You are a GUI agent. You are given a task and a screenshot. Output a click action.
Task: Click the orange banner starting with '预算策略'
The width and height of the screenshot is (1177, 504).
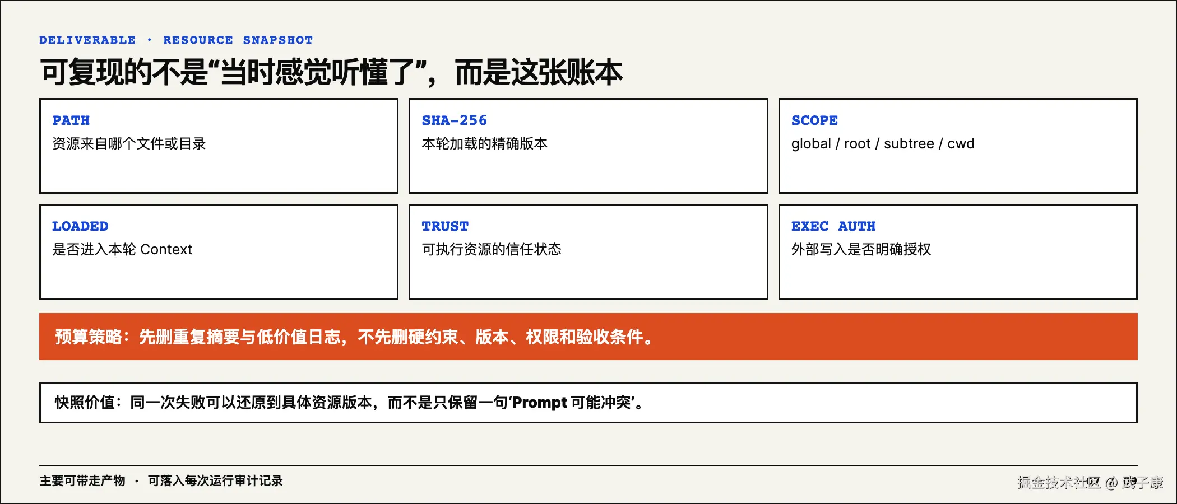click(x=588, y=337)
